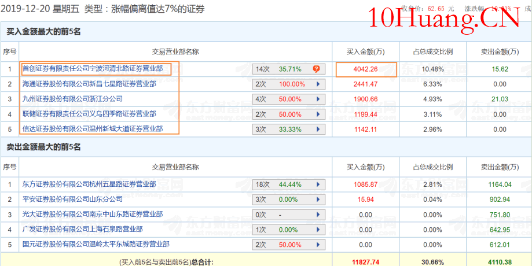This screenshot has height=266, width=532.
Task: Expand arrow in 九州证券 4次 50.00% box
Action: pos(318,99)
